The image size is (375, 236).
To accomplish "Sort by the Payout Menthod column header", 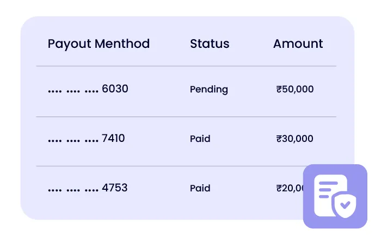I will click(99, 44).
